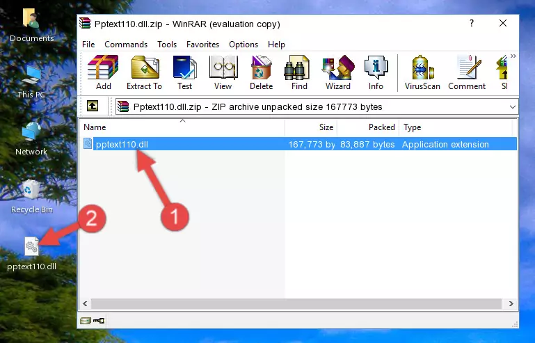Run the Test archive tool
This screenshot has height=343, width=535.
pos(184,72)
